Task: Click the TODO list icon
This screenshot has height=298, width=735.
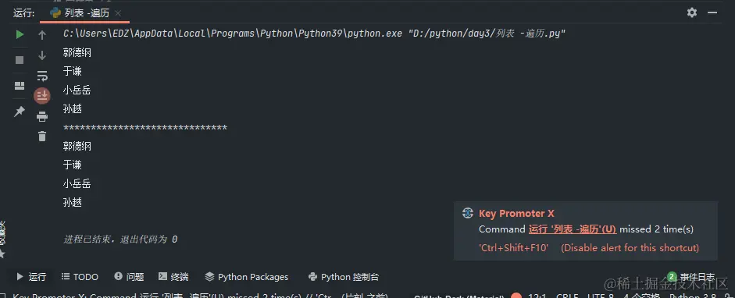Action: point(66,277)
